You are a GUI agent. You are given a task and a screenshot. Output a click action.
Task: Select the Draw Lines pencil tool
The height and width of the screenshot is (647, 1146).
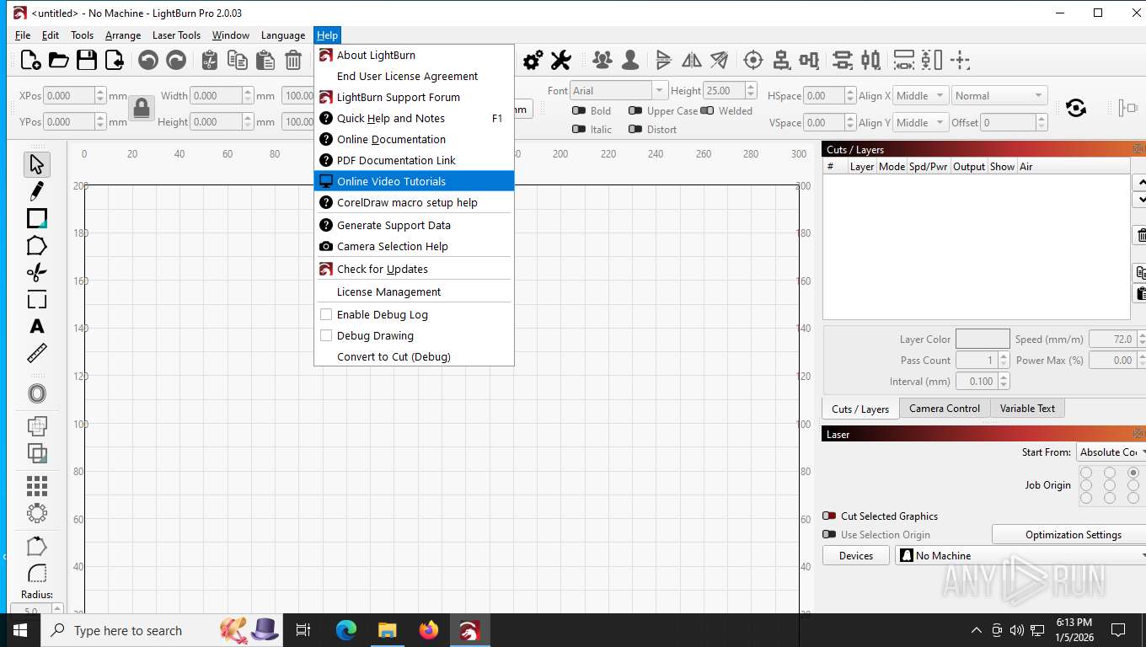point(36,191)
